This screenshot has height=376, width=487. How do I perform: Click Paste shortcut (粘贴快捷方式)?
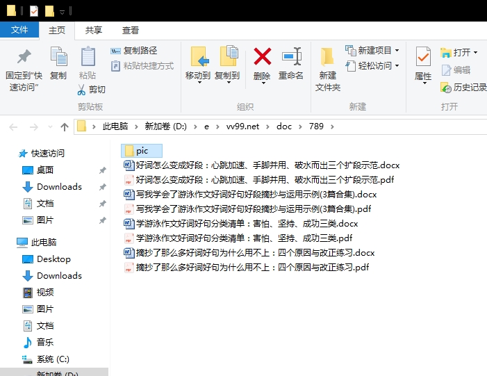pos(142,66)
